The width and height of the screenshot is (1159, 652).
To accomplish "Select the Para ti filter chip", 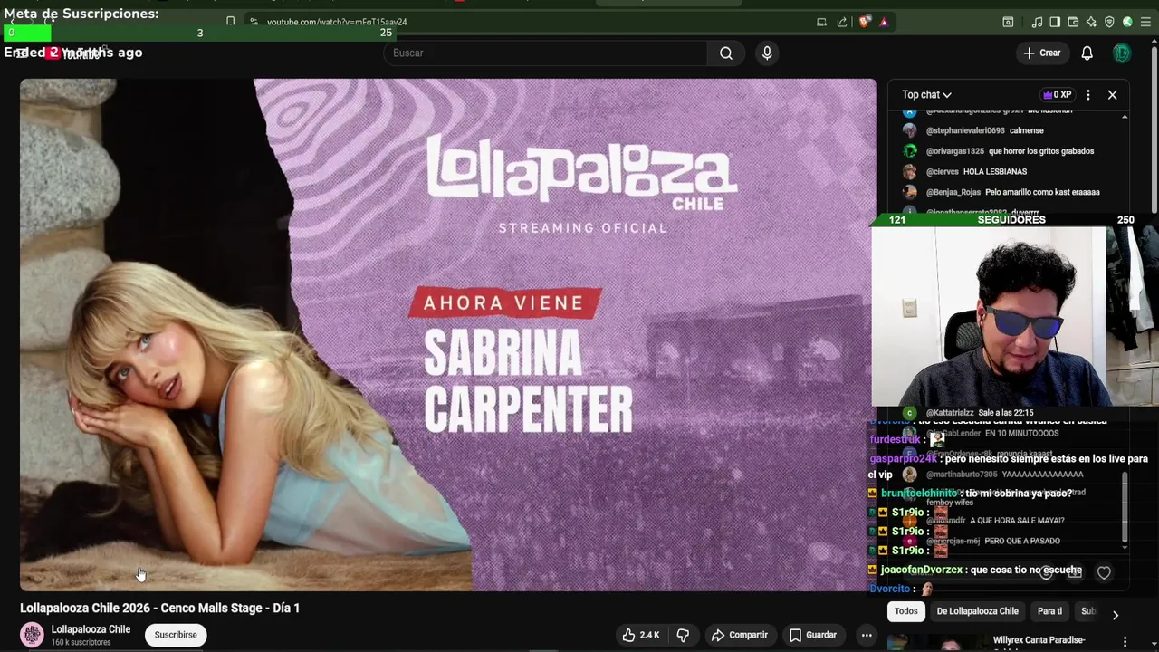I will 1050,611.
